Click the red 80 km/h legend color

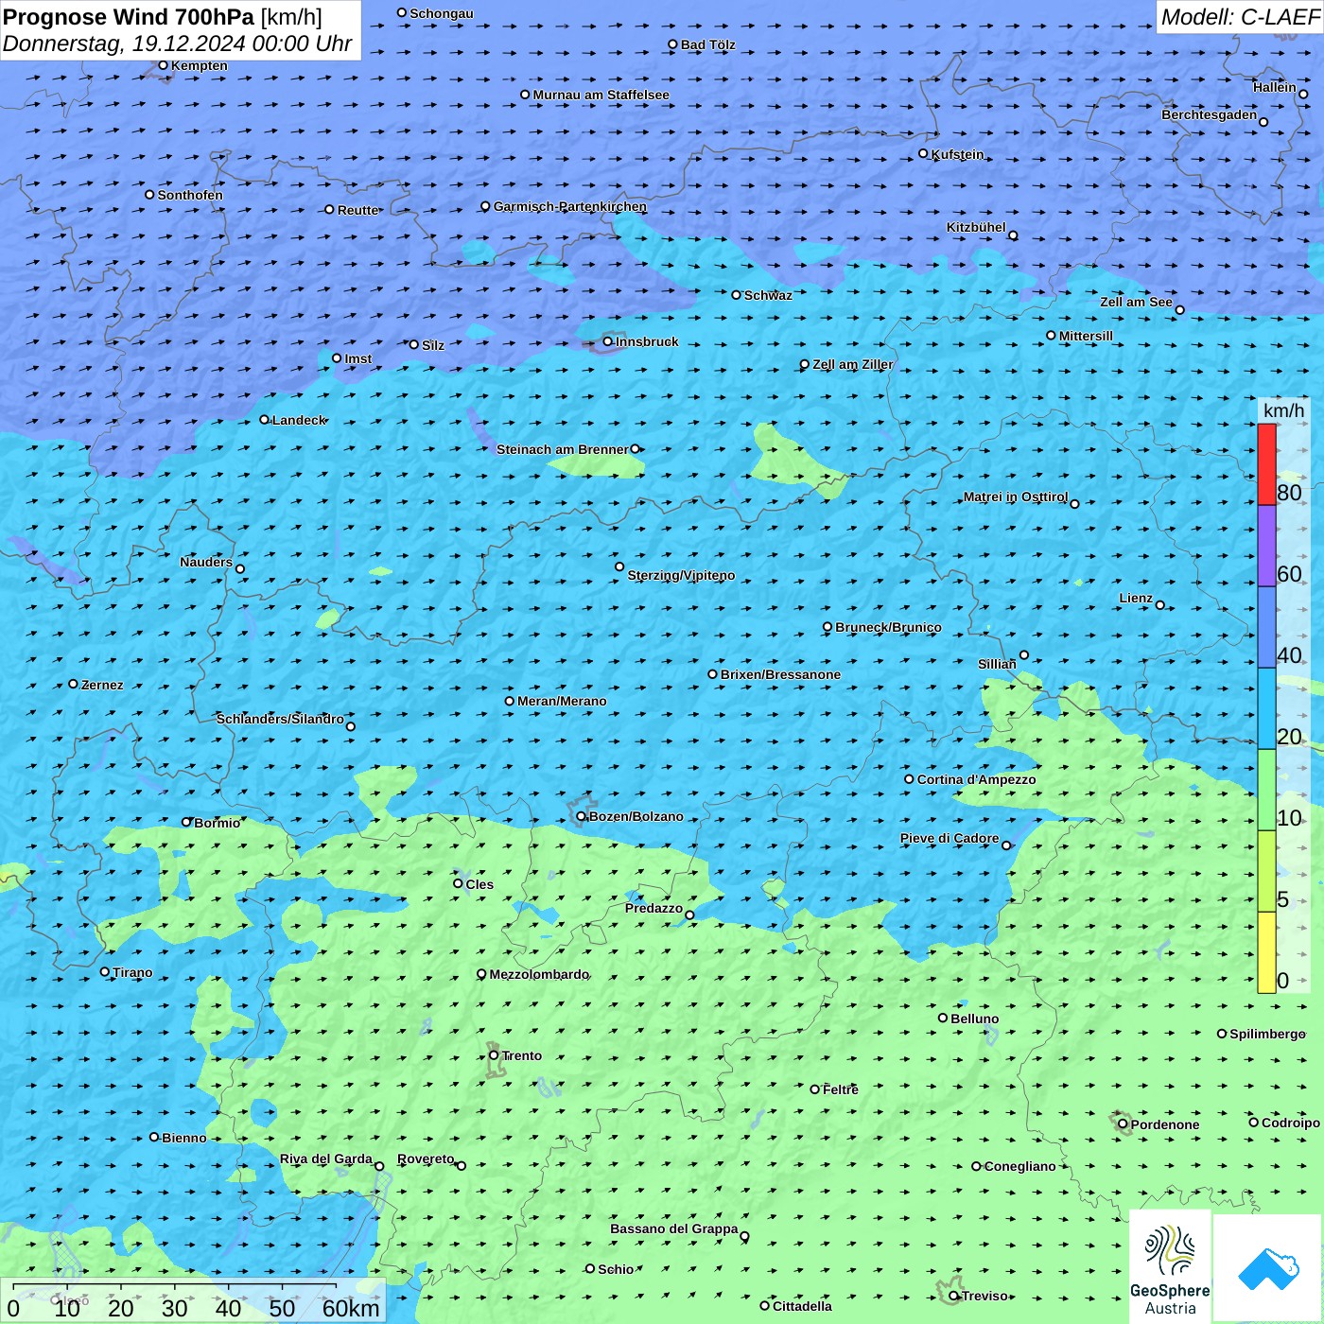tap(1266, 464)
